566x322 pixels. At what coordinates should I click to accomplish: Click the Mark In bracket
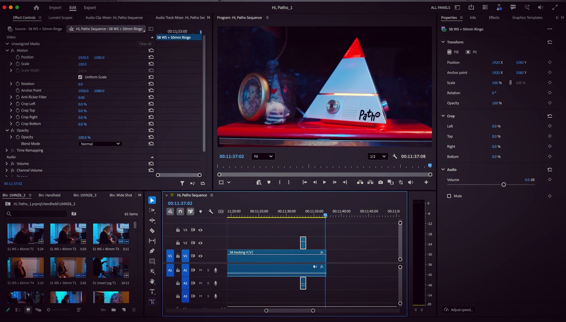pyautogui.click(x=280, y=182)
